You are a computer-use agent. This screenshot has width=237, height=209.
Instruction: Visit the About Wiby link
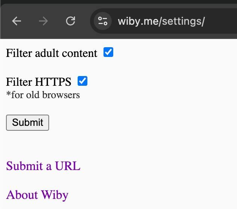(x=37, y=195)
